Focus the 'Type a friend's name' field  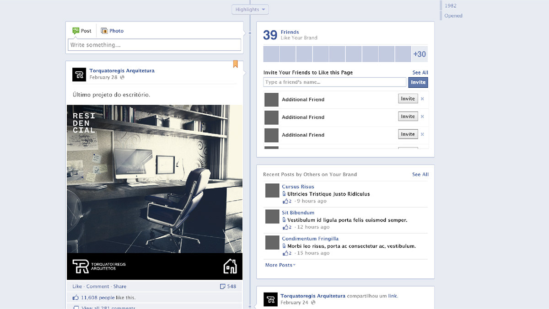click(335, 82)
